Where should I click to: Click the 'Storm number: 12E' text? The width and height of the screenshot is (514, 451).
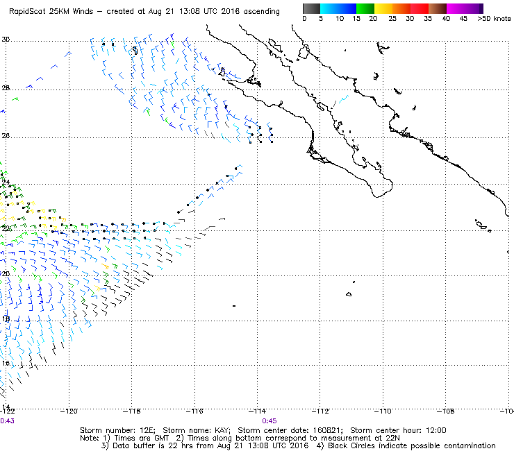pyautogui.click(x=117, y=430)
